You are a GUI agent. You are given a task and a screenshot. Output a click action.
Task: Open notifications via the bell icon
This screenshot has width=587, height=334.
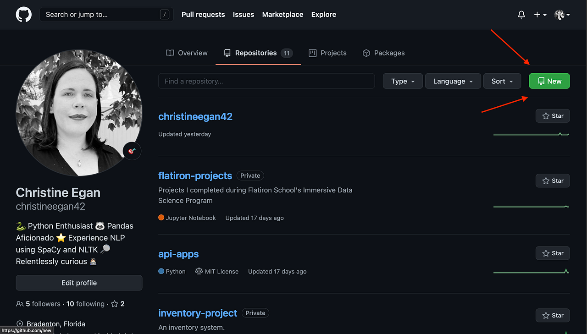point(521,14)
